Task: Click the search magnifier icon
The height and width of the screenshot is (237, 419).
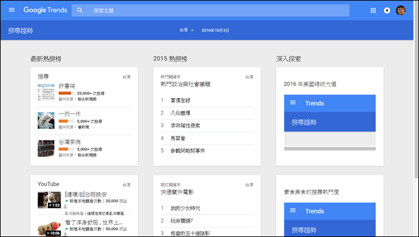Action: tap(80, 11)
